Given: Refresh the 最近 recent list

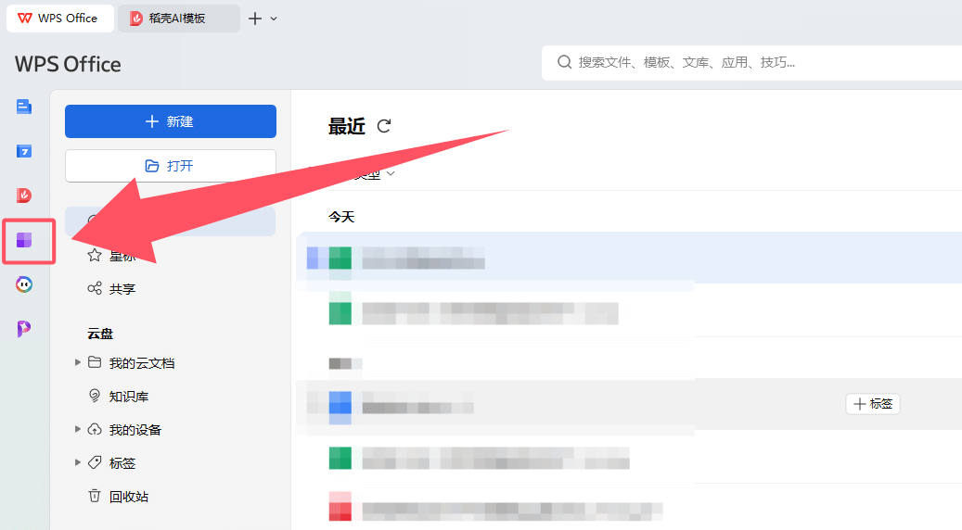Looking at the screenshot, I should pyautogui.click(x=384, y=126).
